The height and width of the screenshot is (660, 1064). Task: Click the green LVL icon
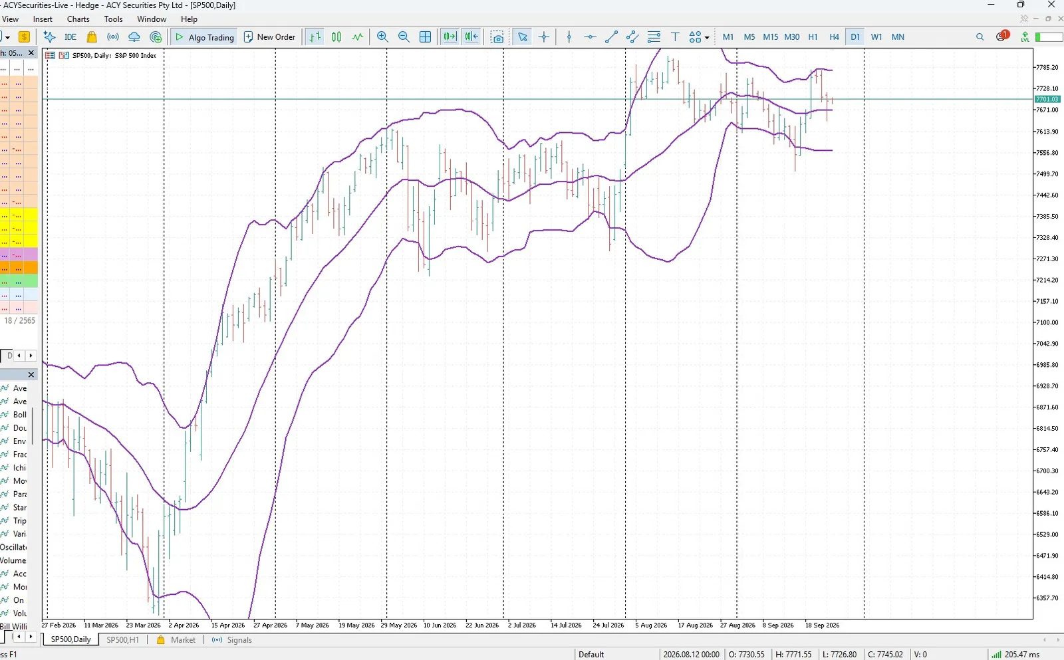click(1025, 37)
